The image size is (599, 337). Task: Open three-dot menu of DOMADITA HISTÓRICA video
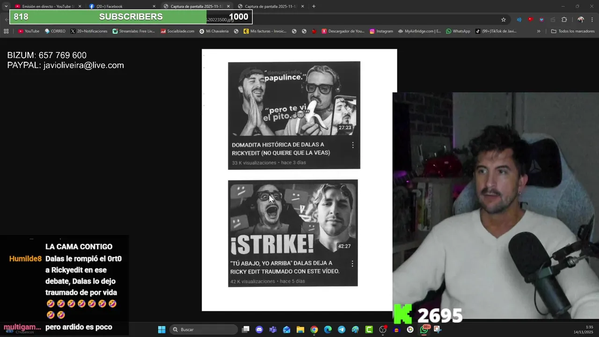point(352,146)
